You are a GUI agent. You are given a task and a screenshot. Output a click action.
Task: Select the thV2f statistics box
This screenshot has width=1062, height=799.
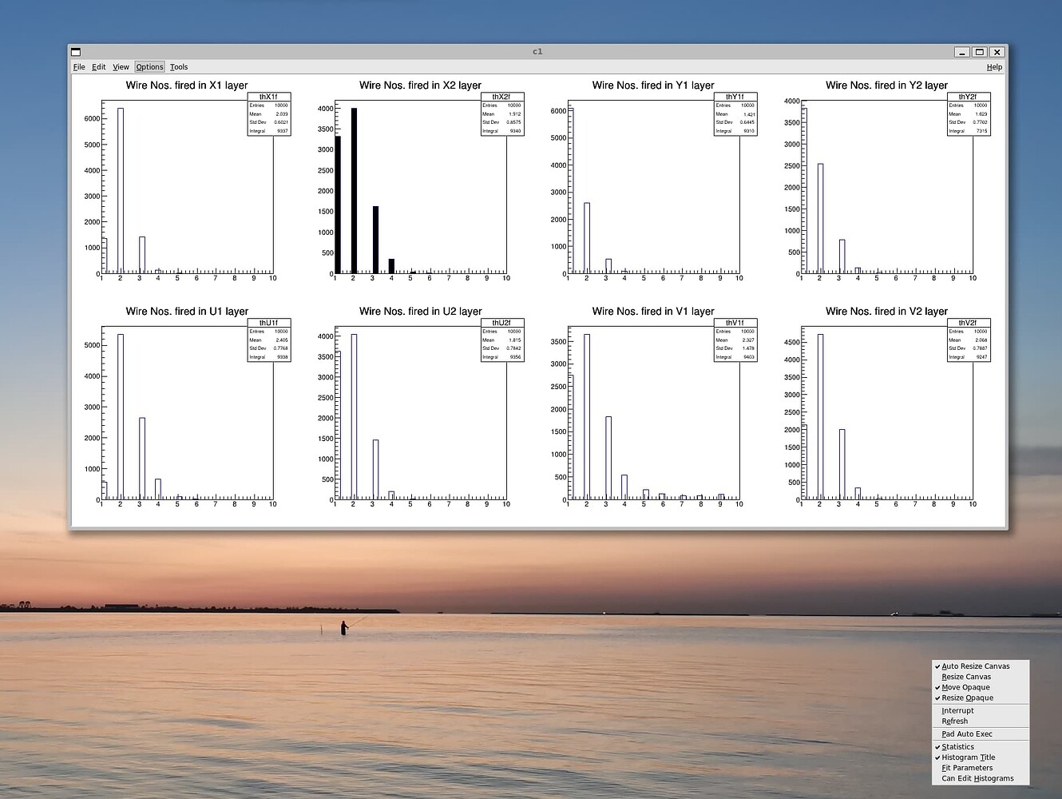point(969,340)
